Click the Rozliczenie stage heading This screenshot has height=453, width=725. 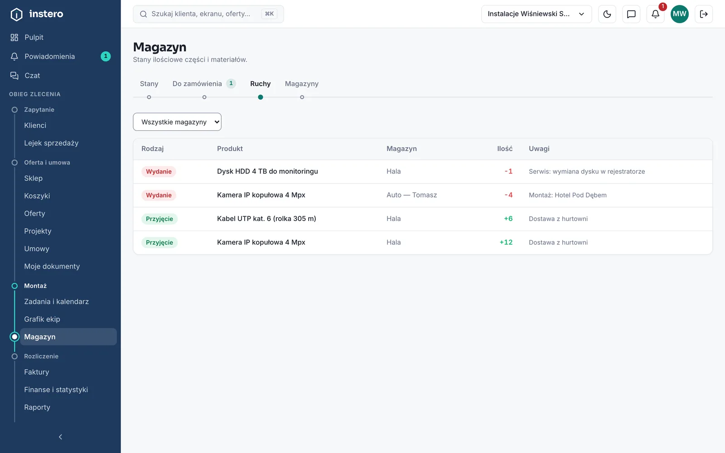(x=41, y=357)
